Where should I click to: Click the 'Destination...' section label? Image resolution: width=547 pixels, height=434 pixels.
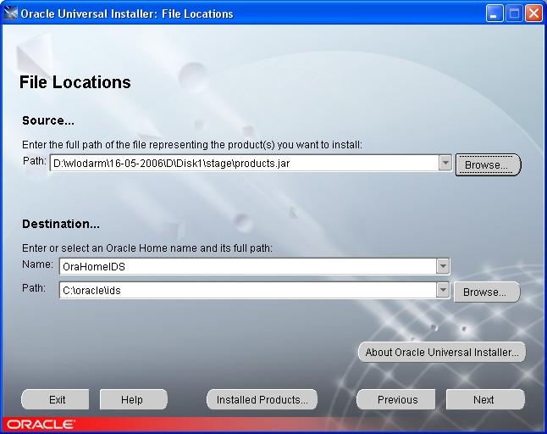click(x=61, y=224)
